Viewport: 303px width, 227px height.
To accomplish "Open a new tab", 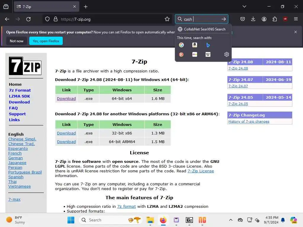I will coord(86,7).
